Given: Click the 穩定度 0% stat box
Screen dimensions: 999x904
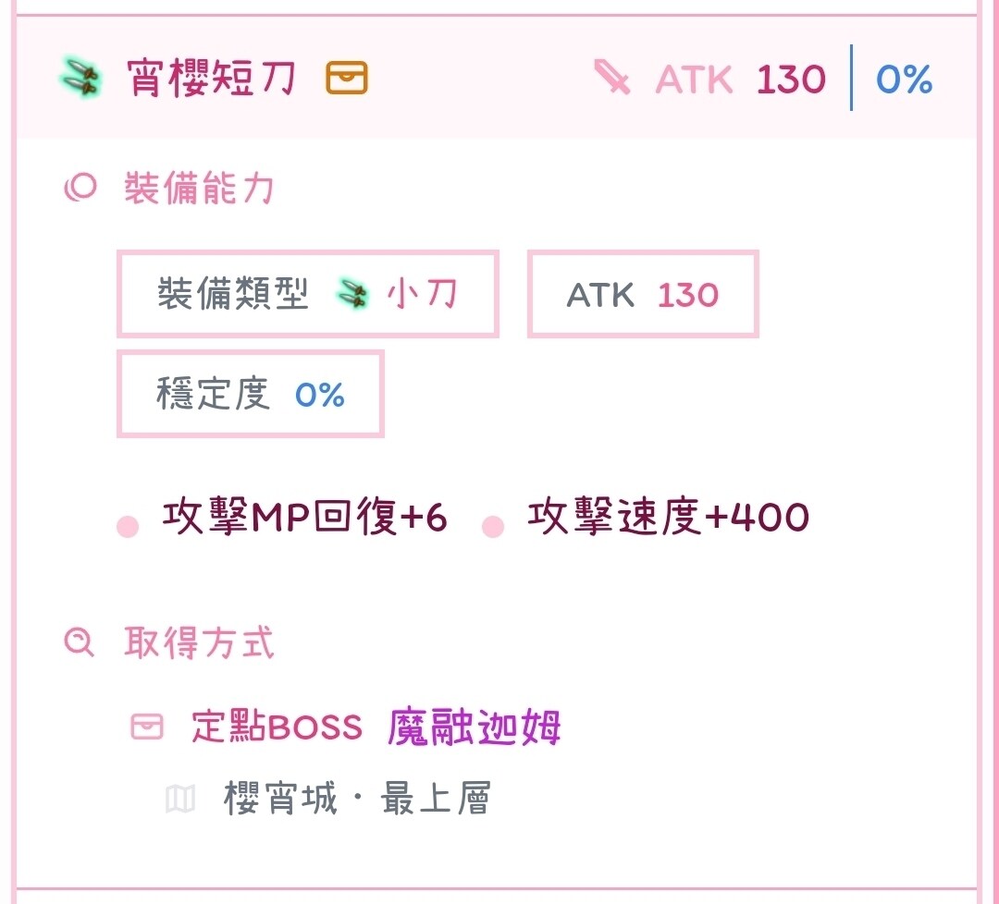Looking at the screenshot, I should coord(251,394).
